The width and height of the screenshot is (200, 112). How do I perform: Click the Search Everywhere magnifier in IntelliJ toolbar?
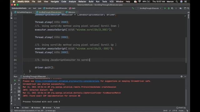coord(188,8)
